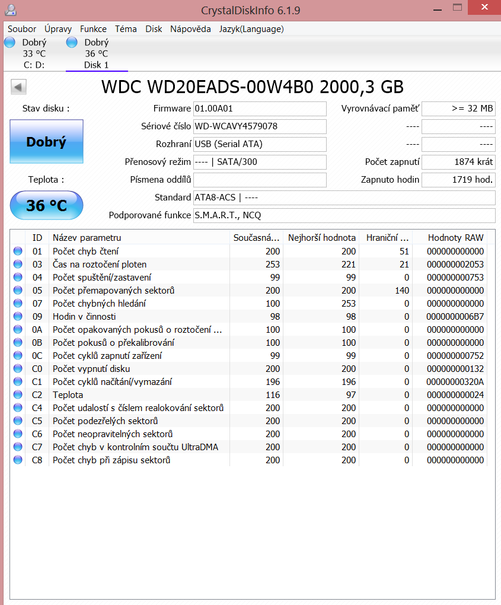
Task: Click status orb for attribute C7
Action: (x=18, y=447)
